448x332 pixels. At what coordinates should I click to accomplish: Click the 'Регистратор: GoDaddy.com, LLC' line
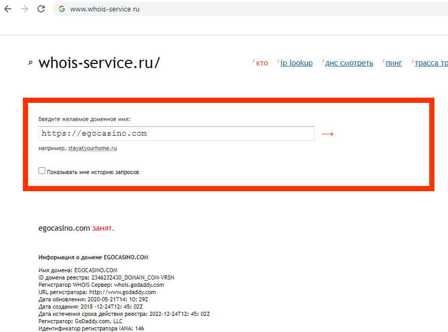tap(80, 321)
